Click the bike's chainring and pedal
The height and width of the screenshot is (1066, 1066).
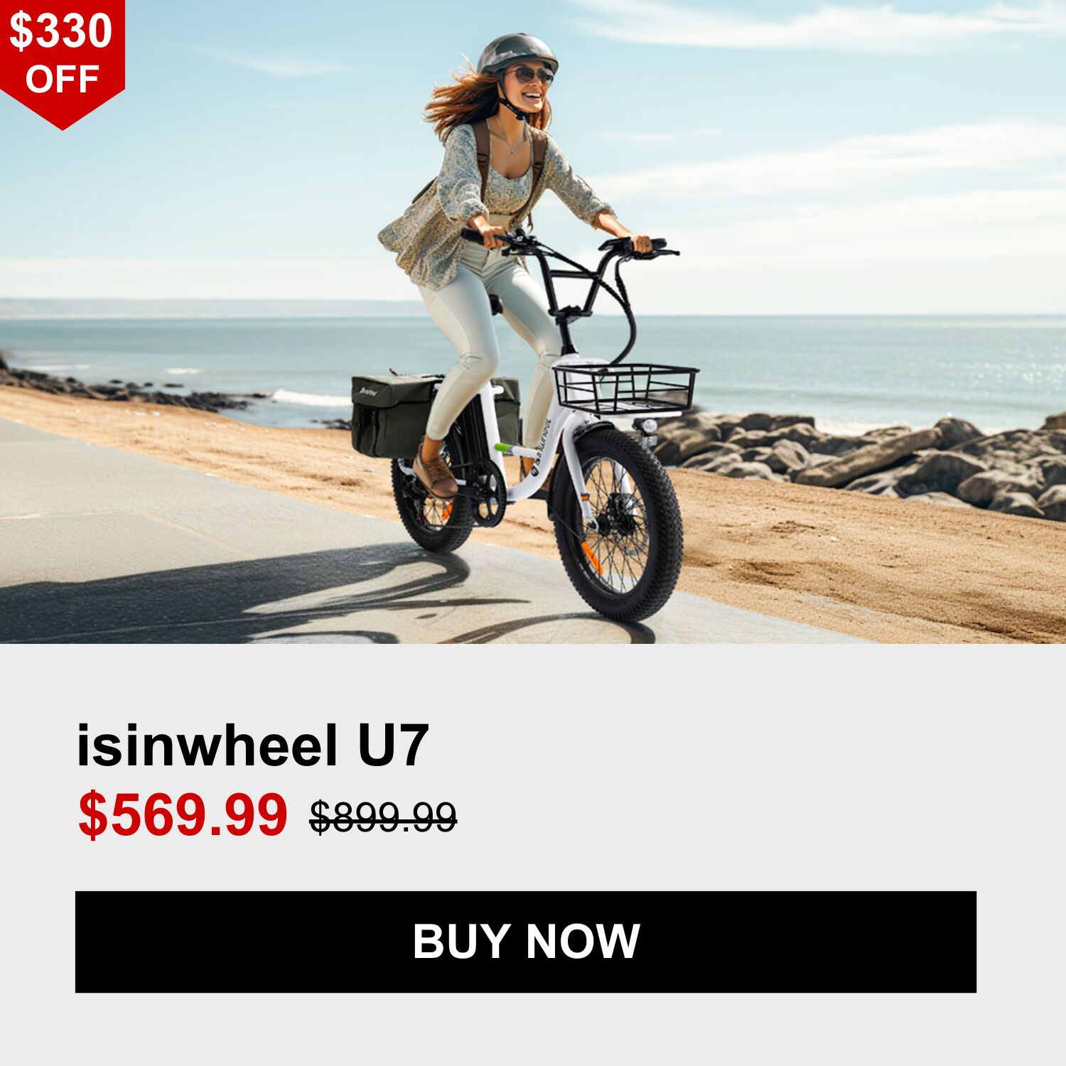point(488,492)
